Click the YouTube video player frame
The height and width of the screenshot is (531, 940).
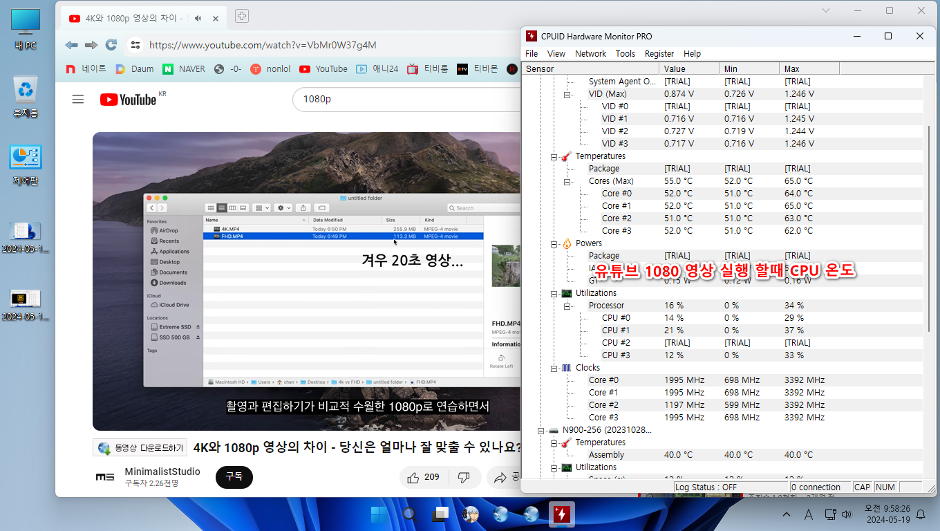306,281
